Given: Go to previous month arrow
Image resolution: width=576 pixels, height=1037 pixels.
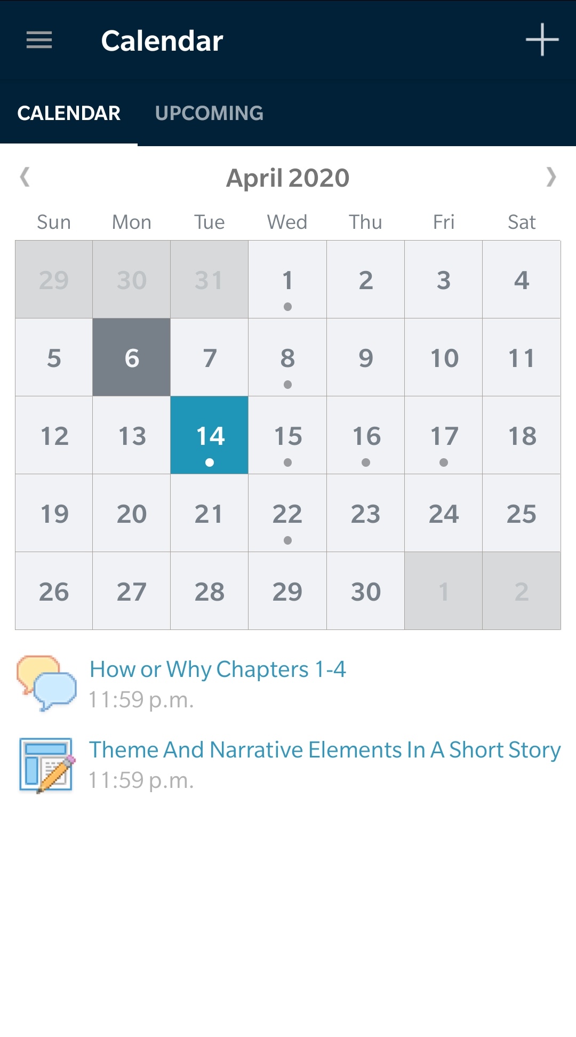Looking at the screenshot, I should pyautogui.click(x=25, y=177).
